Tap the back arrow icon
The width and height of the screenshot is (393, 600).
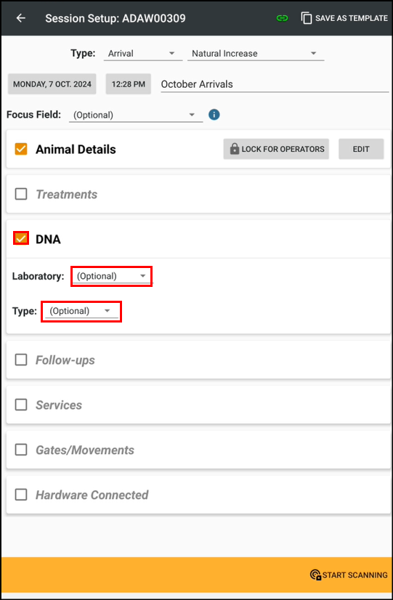20,18
